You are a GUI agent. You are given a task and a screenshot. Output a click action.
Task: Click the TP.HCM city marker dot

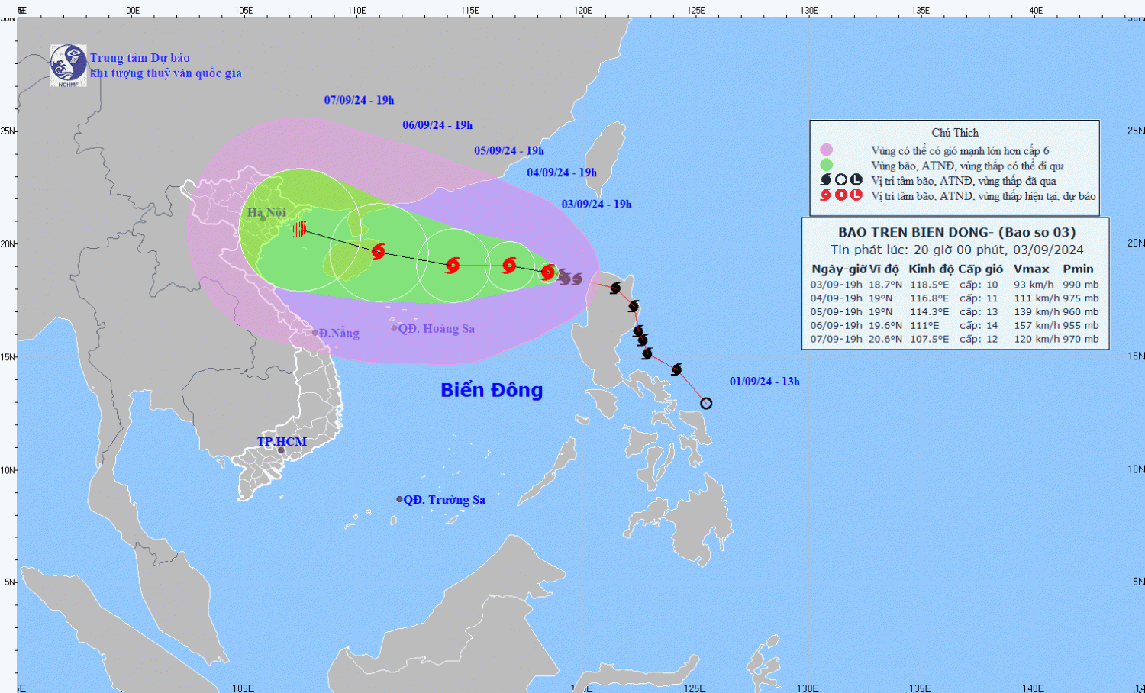(x=281, y=450)
